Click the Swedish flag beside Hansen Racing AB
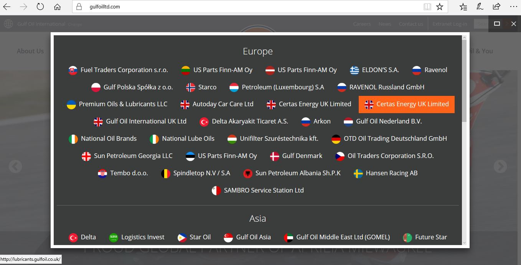This screenshot has height=265, width=521. (x=358, y=173)
